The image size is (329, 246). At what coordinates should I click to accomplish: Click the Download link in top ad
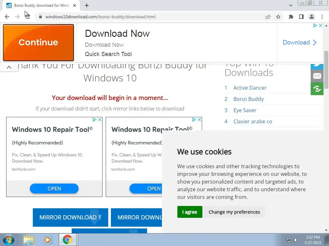pos(299,43)
